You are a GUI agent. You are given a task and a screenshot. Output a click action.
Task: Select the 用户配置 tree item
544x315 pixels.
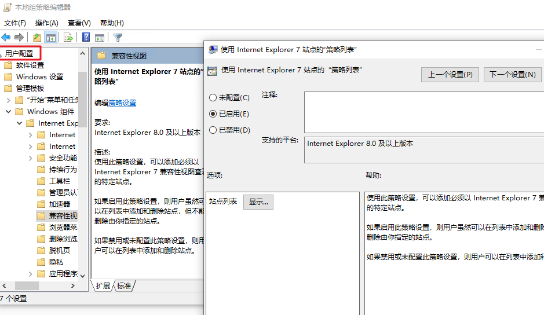[x=19, y=53]
